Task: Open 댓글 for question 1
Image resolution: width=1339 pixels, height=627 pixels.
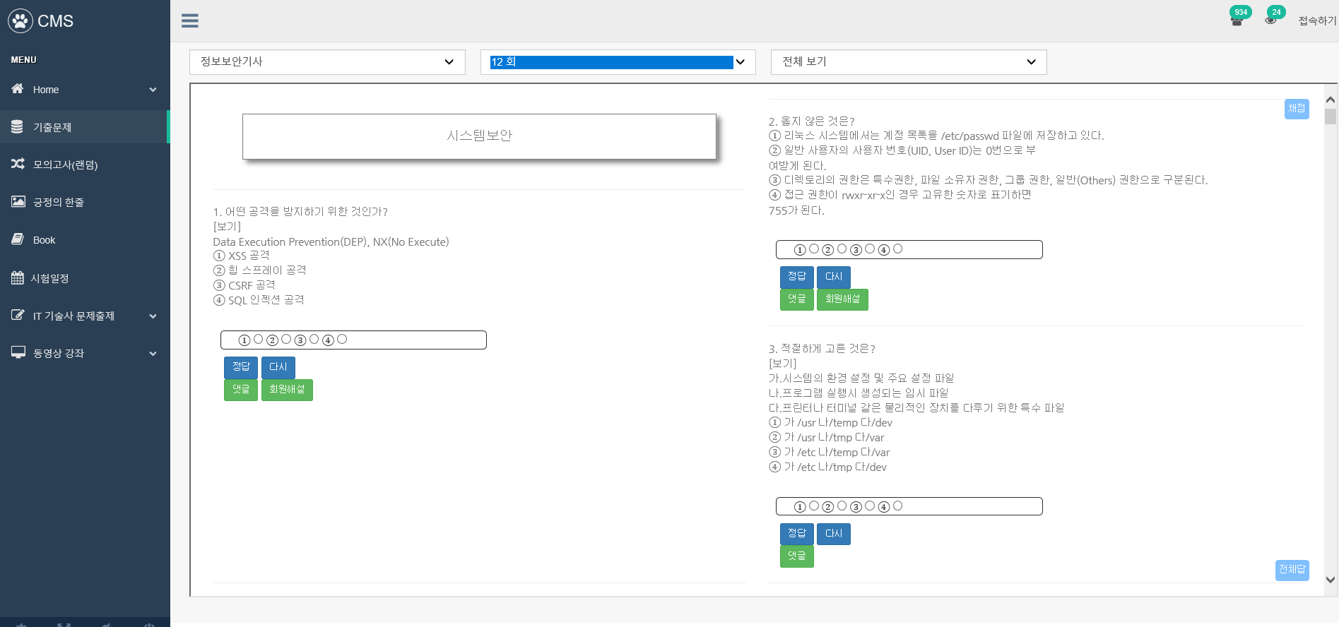Action: [x=241, y=390]
